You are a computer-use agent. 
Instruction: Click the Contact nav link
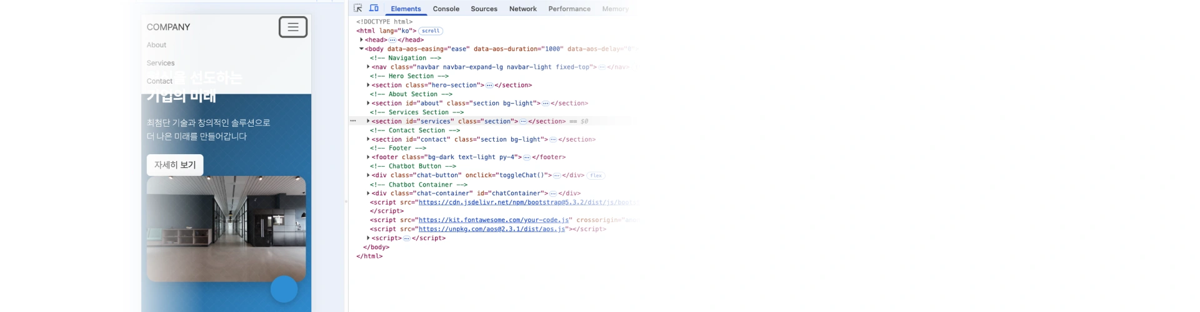point(159,81)
